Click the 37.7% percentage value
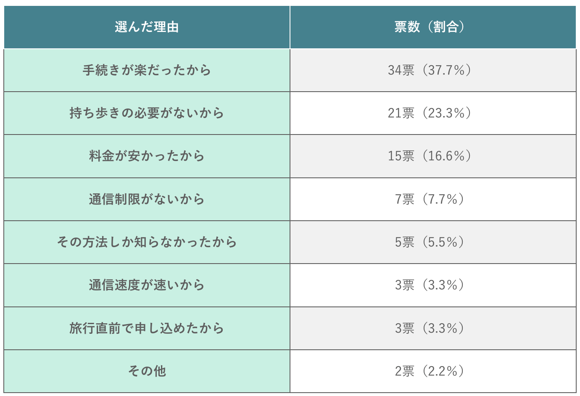 pos(446,70)
